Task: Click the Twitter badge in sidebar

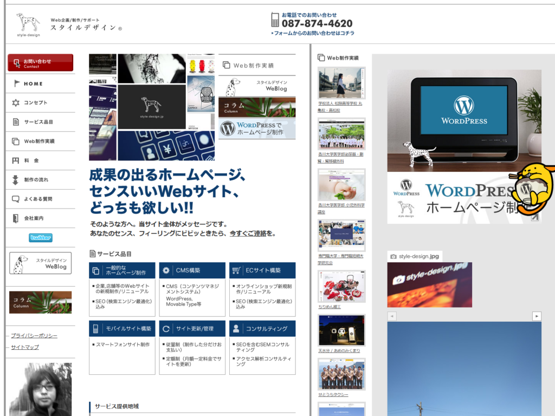Action: 41,238
